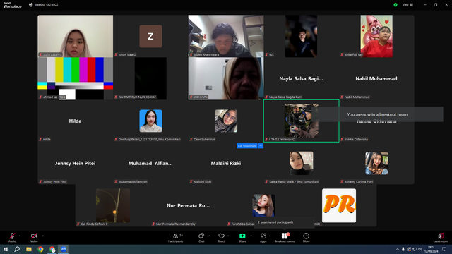Click the Nayla Salsa Ragi... name tile
The width and height of the screenshot is (452, 254).
click(301, 78)
